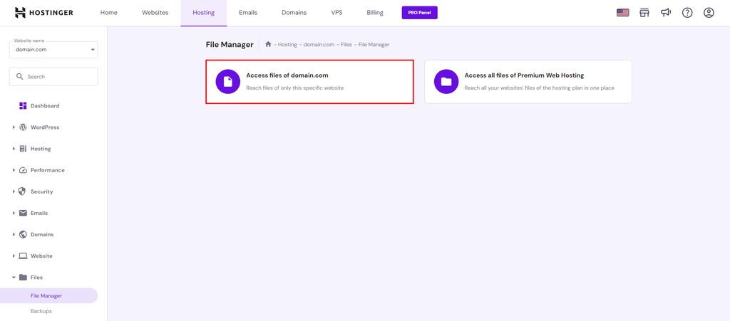730x321 pixels.
Task: Open Backups in the Files section
Action: (41, 311)
